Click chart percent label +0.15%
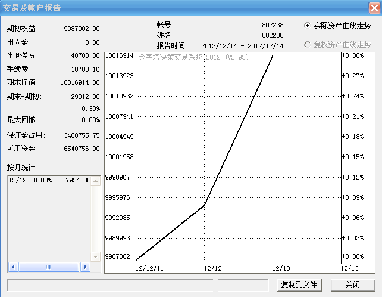Image resolution: width=382 pixels, height=297 pixels. coord(352,157)
